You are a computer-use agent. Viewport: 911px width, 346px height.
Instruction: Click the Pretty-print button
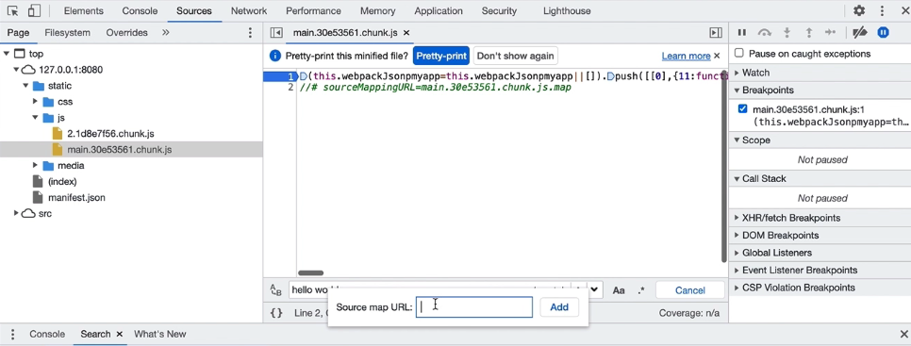coord(441,57)
